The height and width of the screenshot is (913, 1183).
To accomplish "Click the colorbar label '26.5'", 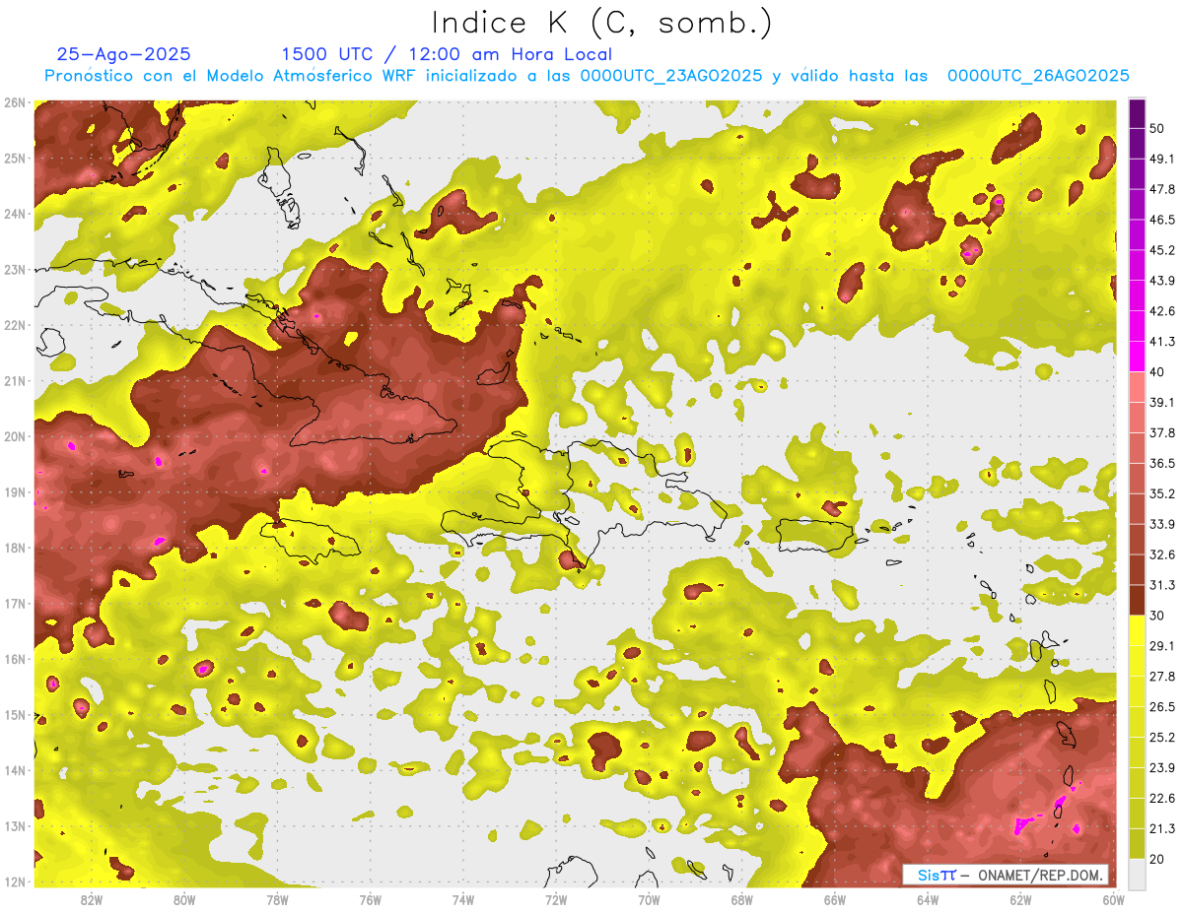I will 1162,707.
